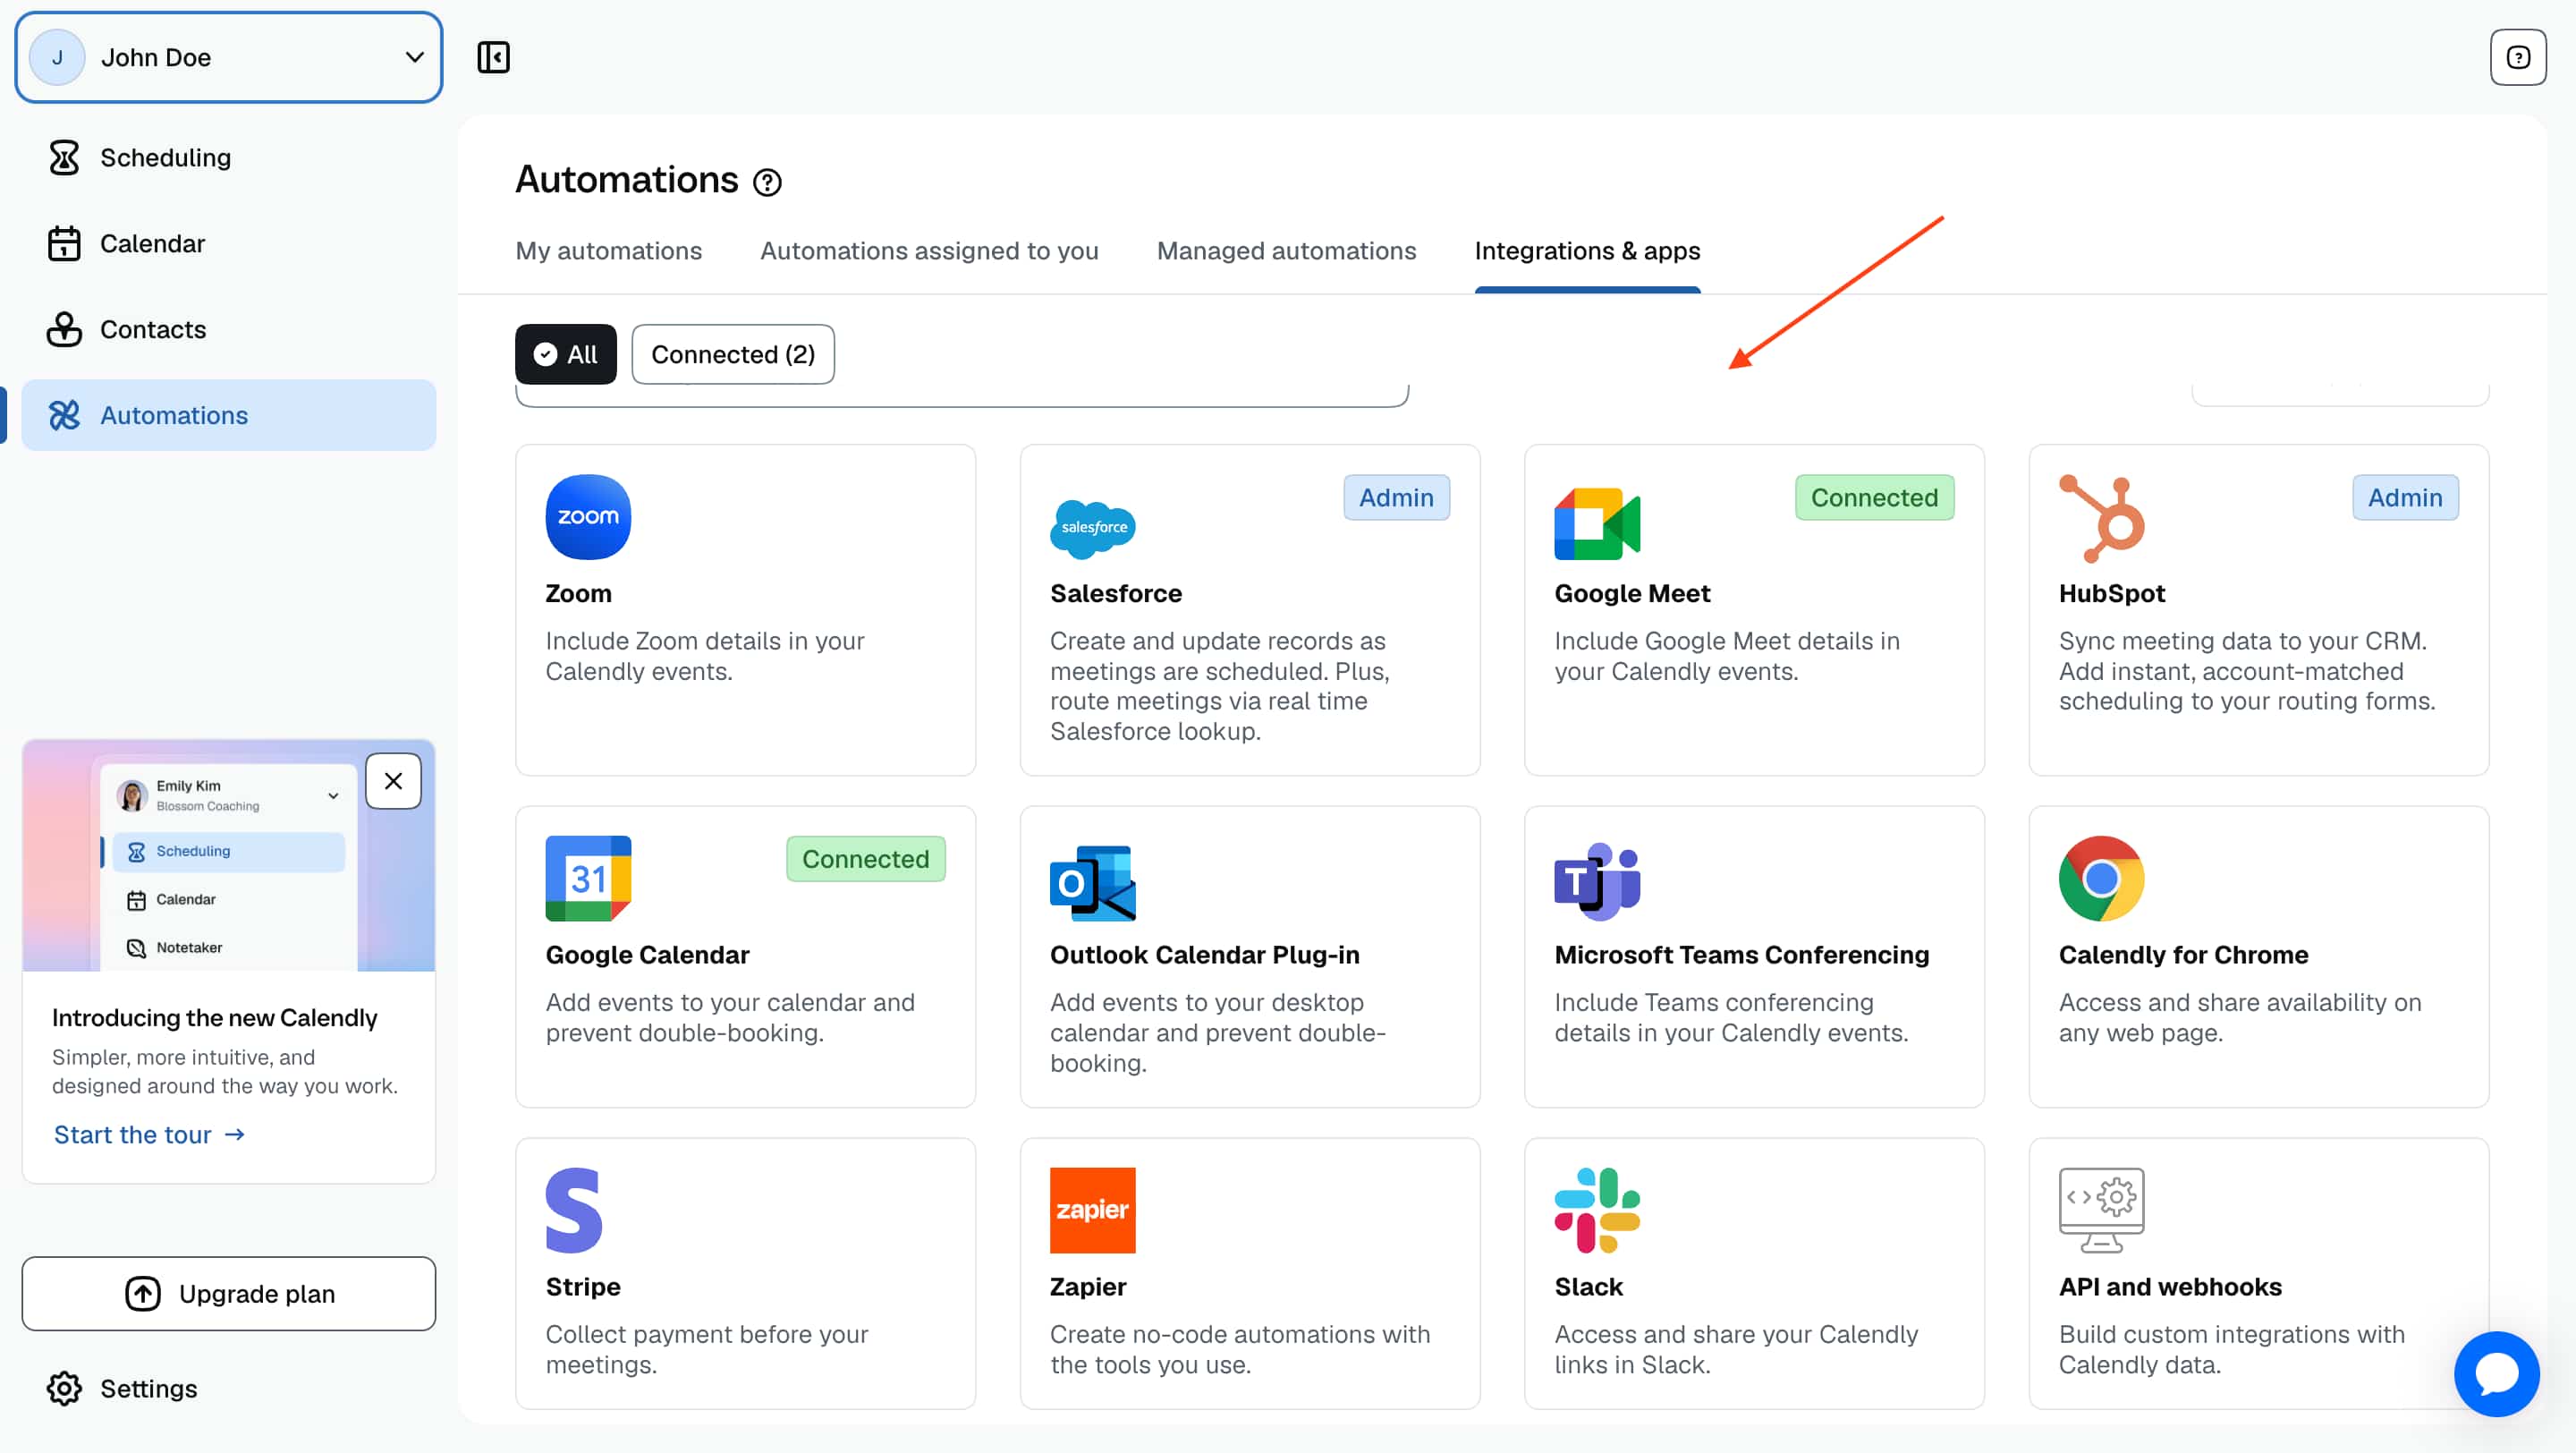This screenshot has width=2576, height=1453.
Task: Click Connected badge on Google Meet card
Action: (1874, 497)
